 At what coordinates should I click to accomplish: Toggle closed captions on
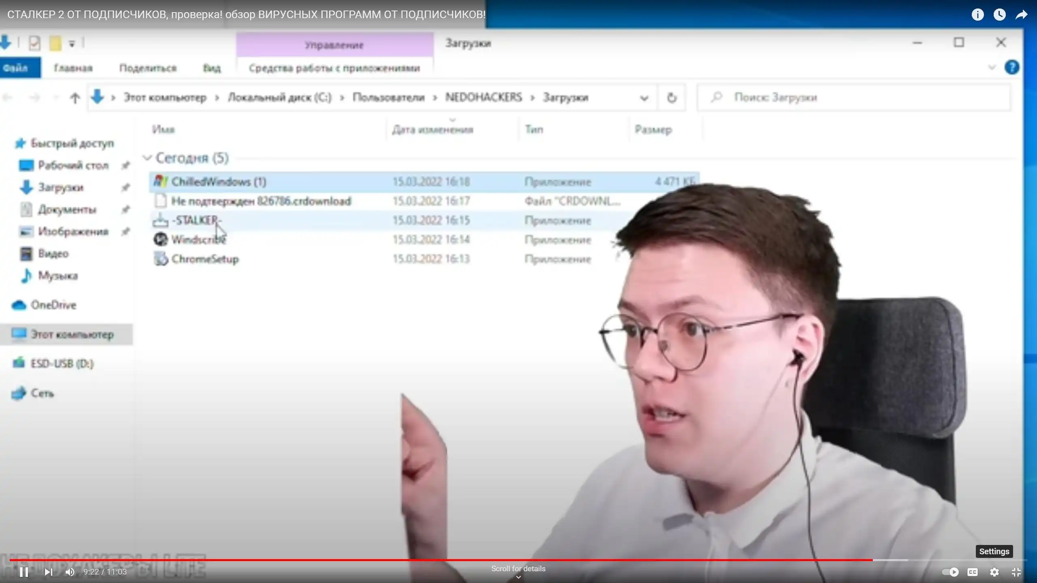[x=973, y=572]
